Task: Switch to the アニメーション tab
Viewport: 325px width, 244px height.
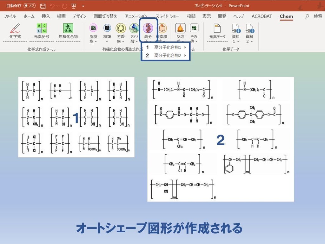Action: (x=136, y=16)
